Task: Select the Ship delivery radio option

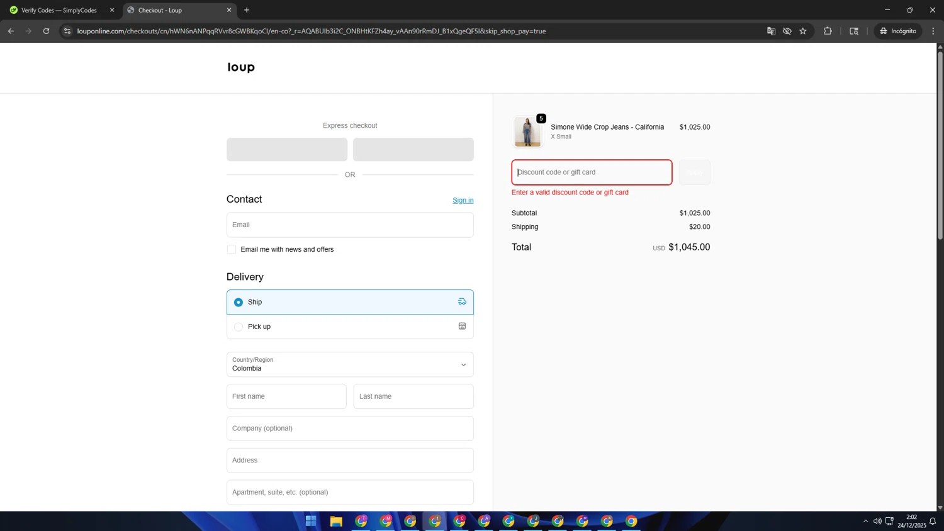Action: click(x=239, y=302)
